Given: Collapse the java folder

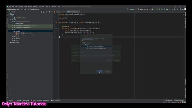Looking at the screenshot, I should point(11,20).
